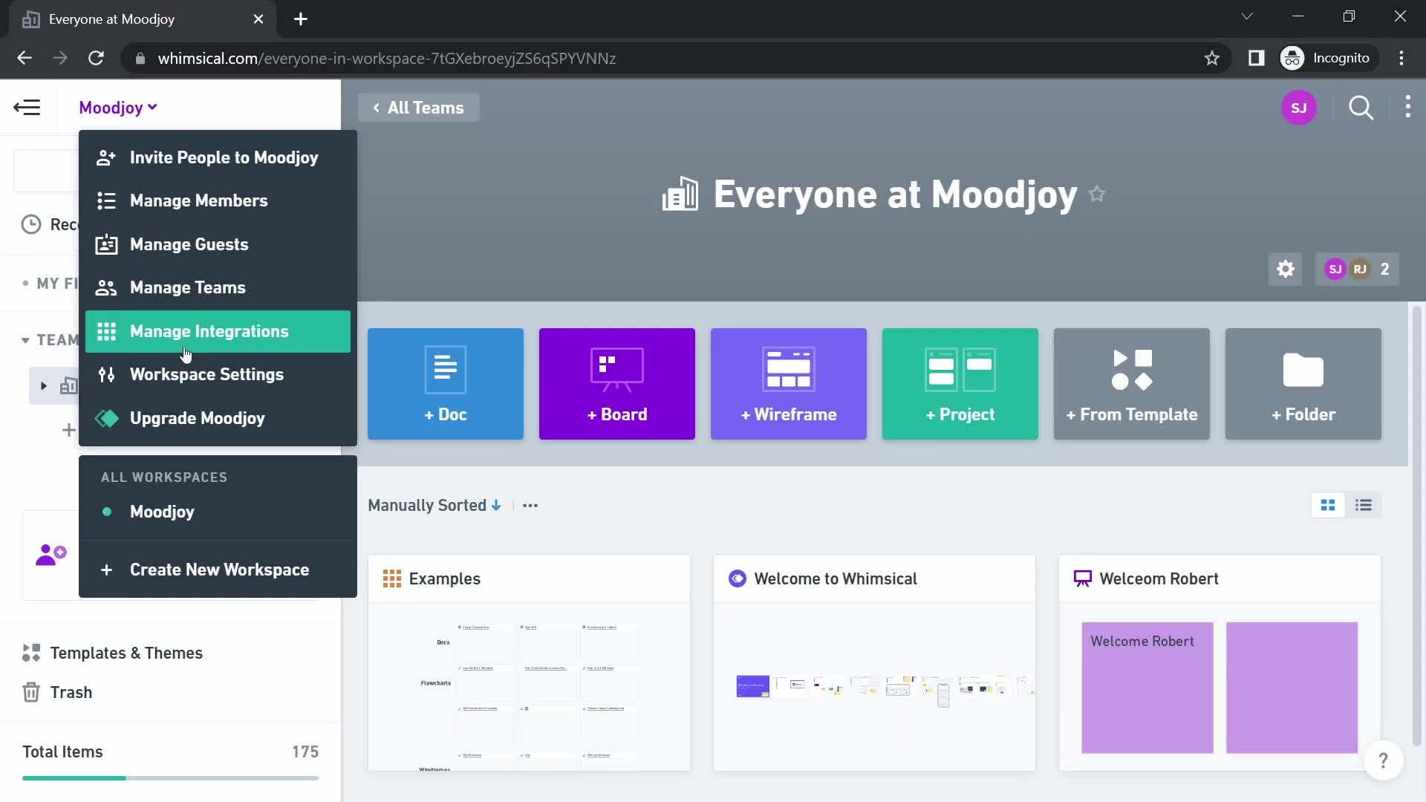Open the SJ user avatar menu
The width and height of the screenshot is (1426, 802).
(x=1298, y=108)
